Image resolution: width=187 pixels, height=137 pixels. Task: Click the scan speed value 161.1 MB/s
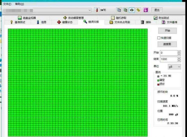[x=170, y=106]
